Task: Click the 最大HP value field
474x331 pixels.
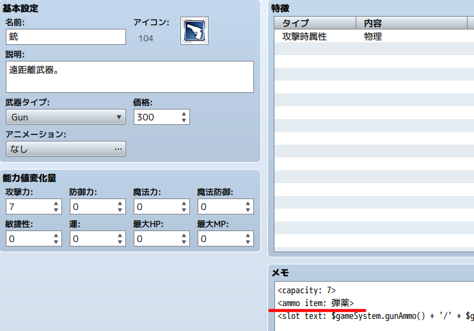Action: tap(155, 239)
